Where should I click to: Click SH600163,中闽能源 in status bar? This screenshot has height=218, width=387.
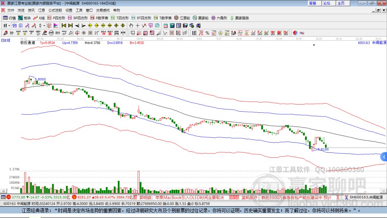pyautogui.click(x=366, y=197)
